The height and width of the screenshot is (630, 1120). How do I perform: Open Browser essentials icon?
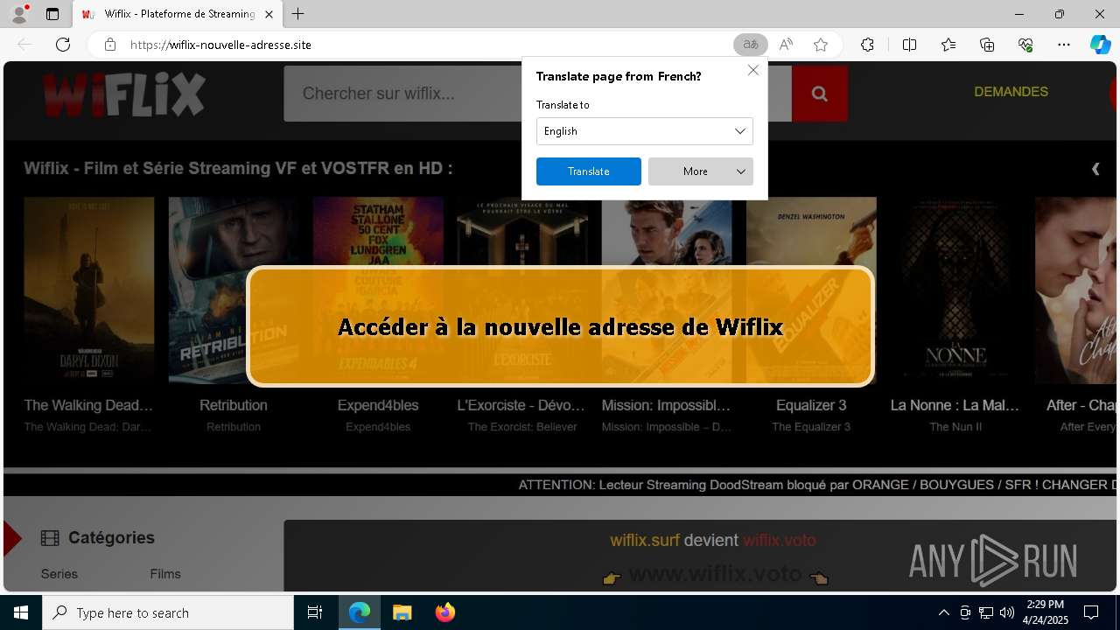[x=1025, y=45]
